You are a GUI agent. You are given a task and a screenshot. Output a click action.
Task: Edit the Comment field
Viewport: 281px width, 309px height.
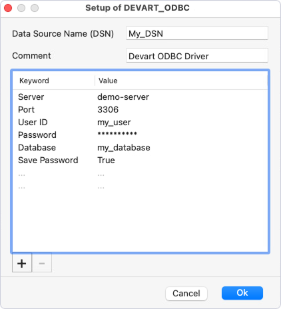point(197,56)
